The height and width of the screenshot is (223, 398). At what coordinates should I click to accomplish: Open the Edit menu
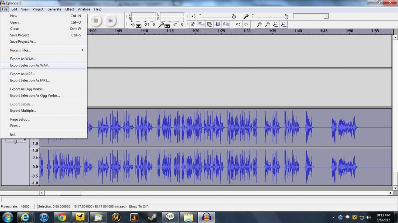(x=14, y=9)
